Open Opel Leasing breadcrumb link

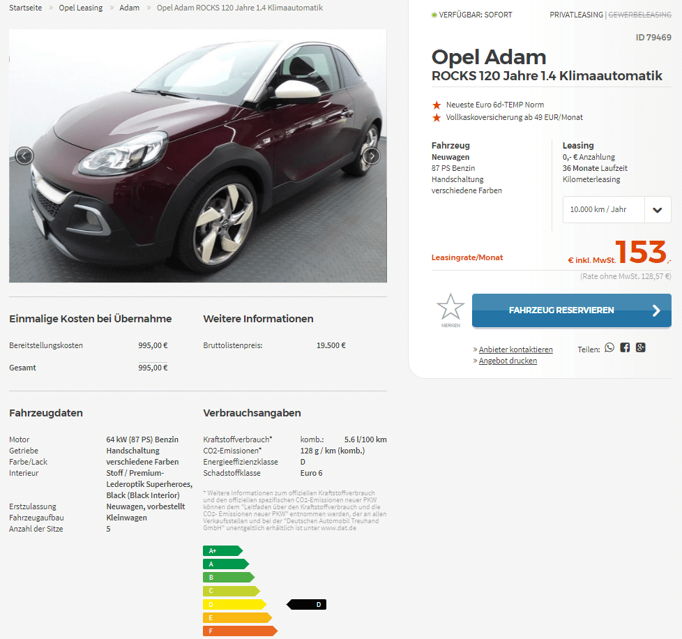pos(81,8)
